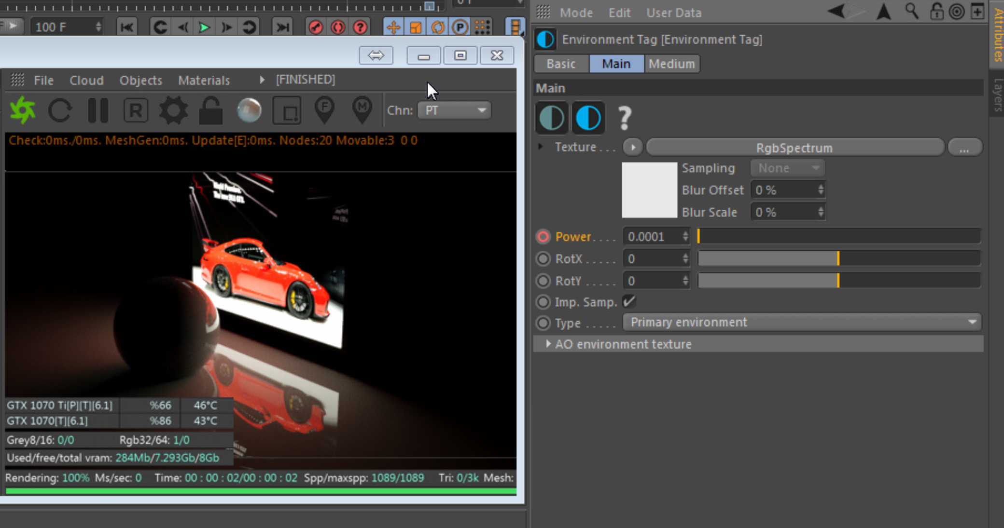This screenshot has width=1004, height=528.
Task: Open Octane settings gear icon
Action: point(173,110)
